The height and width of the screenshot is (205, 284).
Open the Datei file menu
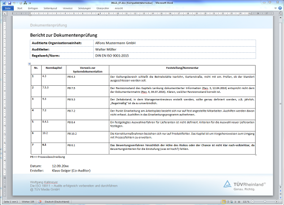point(6,8)
